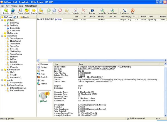Open Mininova site entry
The height and width of the screenshot is (125, 167).
point(14,57)
